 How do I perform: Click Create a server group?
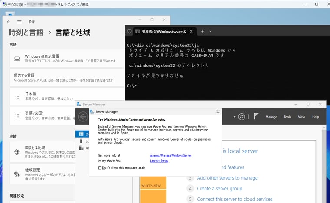(x=220, y=189)
